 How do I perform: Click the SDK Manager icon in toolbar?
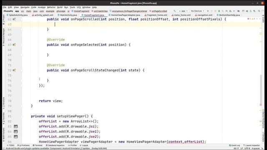click(x=254, y=11)
